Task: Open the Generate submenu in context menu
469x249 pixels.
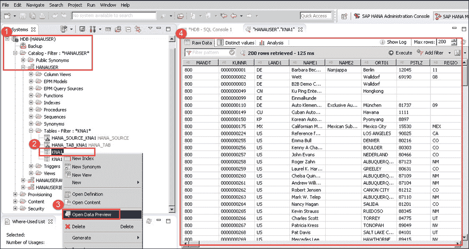Action: 102,238
